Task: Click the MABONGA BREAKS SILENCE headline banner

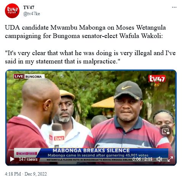Action: [x=91, y=150]
